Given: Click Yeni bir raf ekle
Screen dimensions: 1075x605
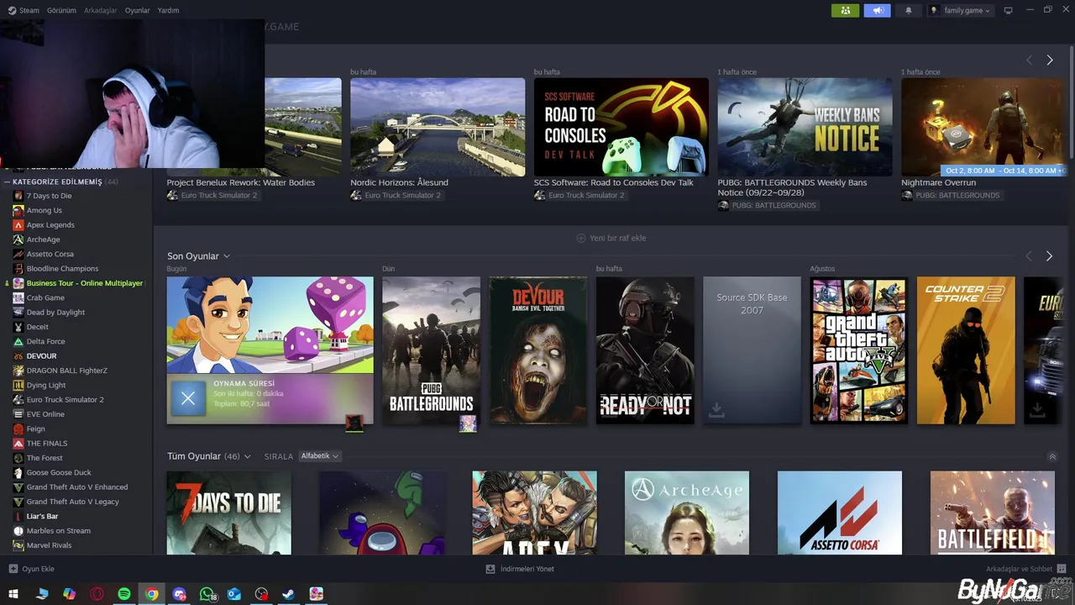Looking at the screenshot, I should (611, 238).
